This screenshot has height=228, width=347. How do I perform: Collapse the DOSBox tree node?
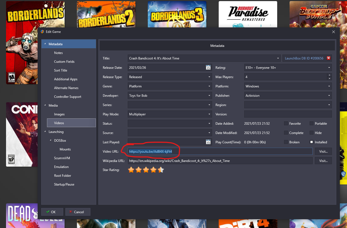click(x=51, y=141)
